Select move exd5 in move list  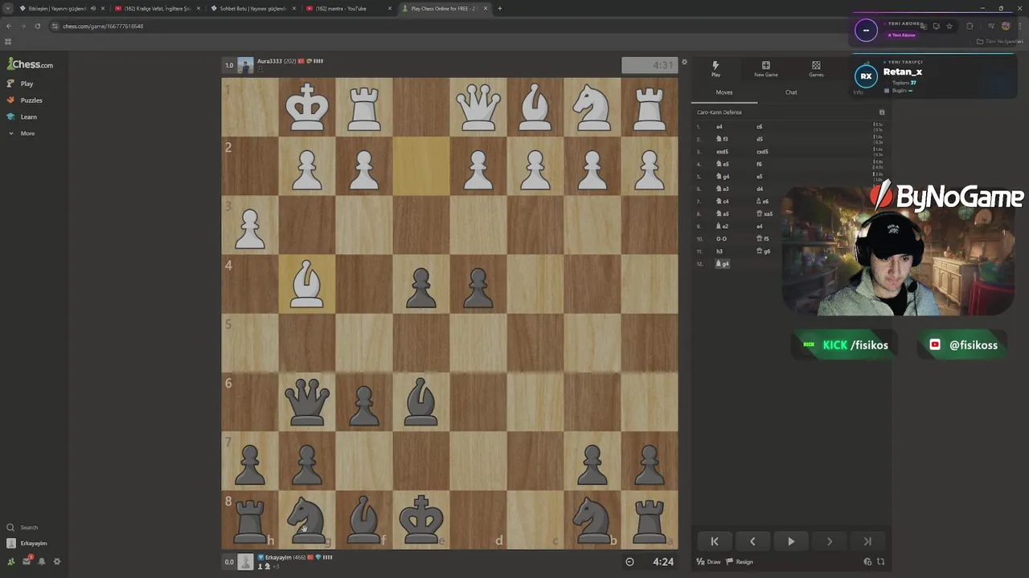pos(722,152)
